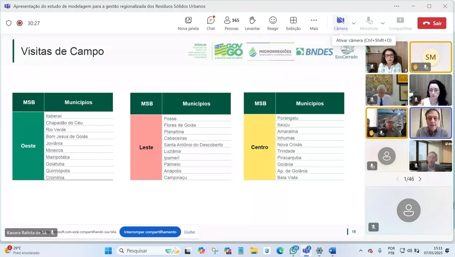455x257 pixels.
Task: Click the shield privacy icon
Action: coord(9,23)
